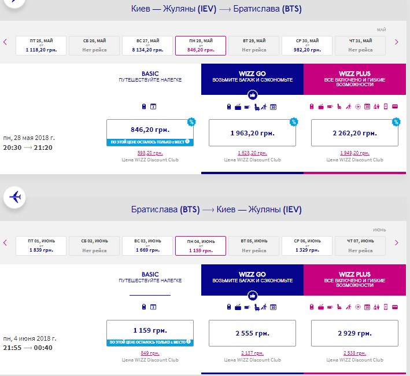Open the 2 137 грн. Discount Club price link
410x376 pixels.
(252, 353)
